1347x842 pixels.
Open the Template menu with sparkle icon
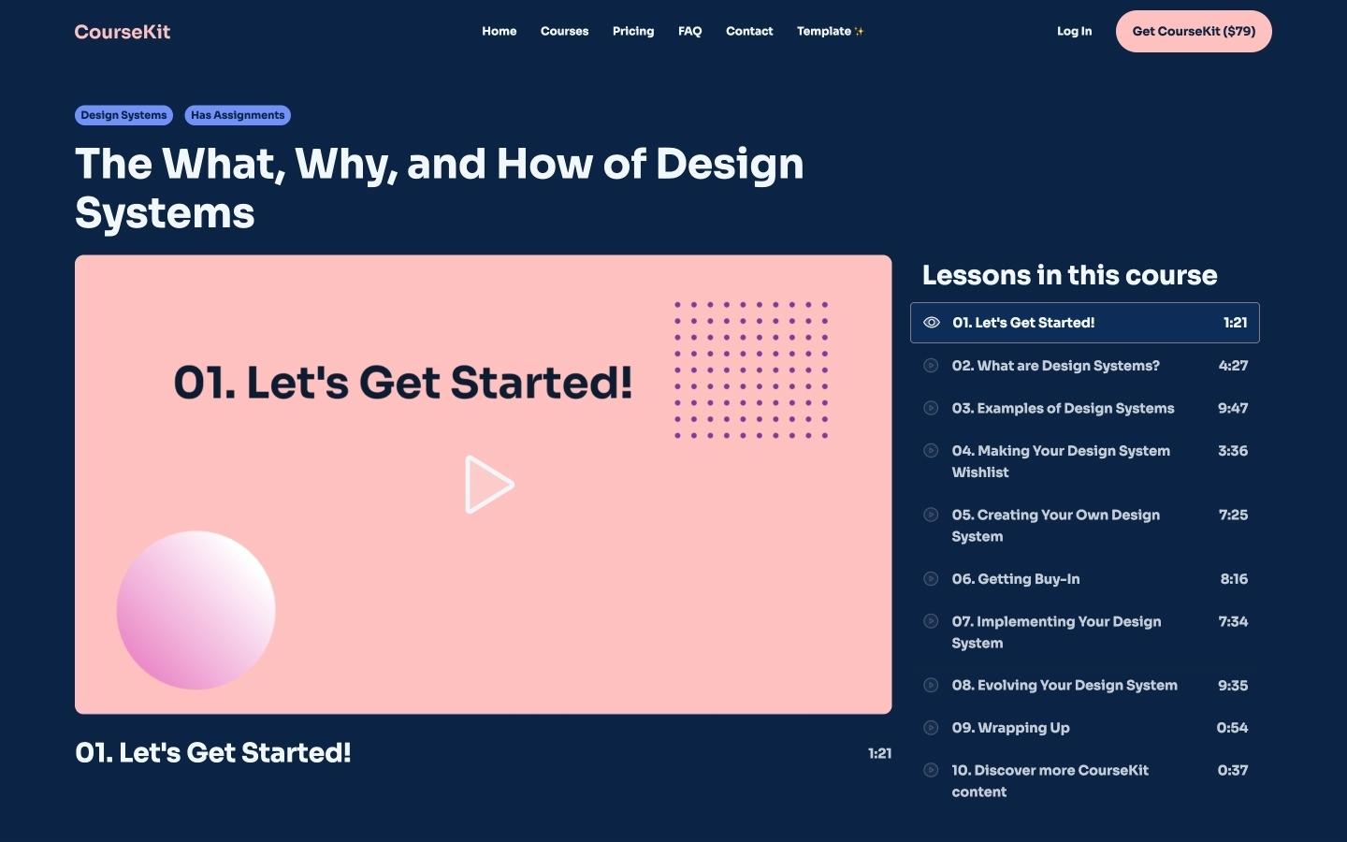point(829,31)
